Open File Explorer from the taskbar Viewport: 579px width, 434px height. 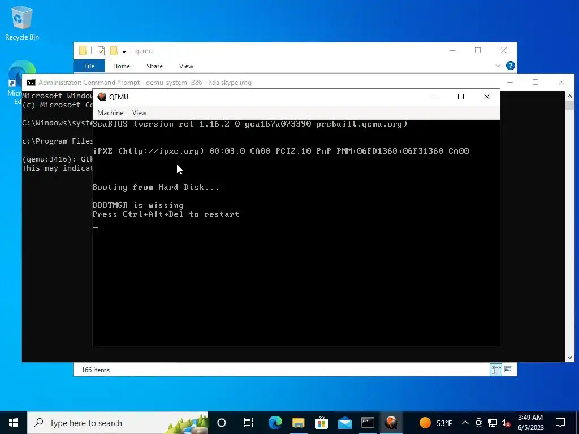pos(299,423)
